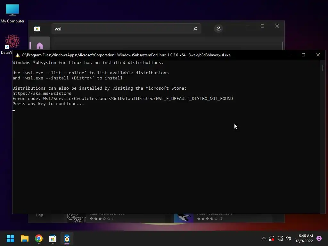
Task: Open File Explorer from the taskbar
Action: click(24, 238)
